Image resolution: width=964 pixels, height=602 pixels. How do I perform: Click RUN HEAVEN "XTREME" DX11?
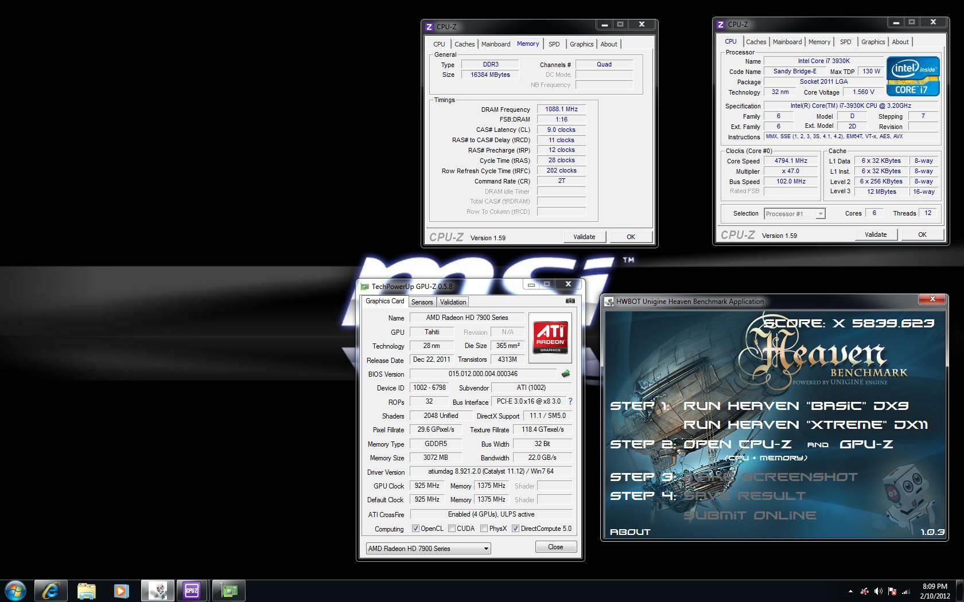pyautogui.click(x=806, y=425)
